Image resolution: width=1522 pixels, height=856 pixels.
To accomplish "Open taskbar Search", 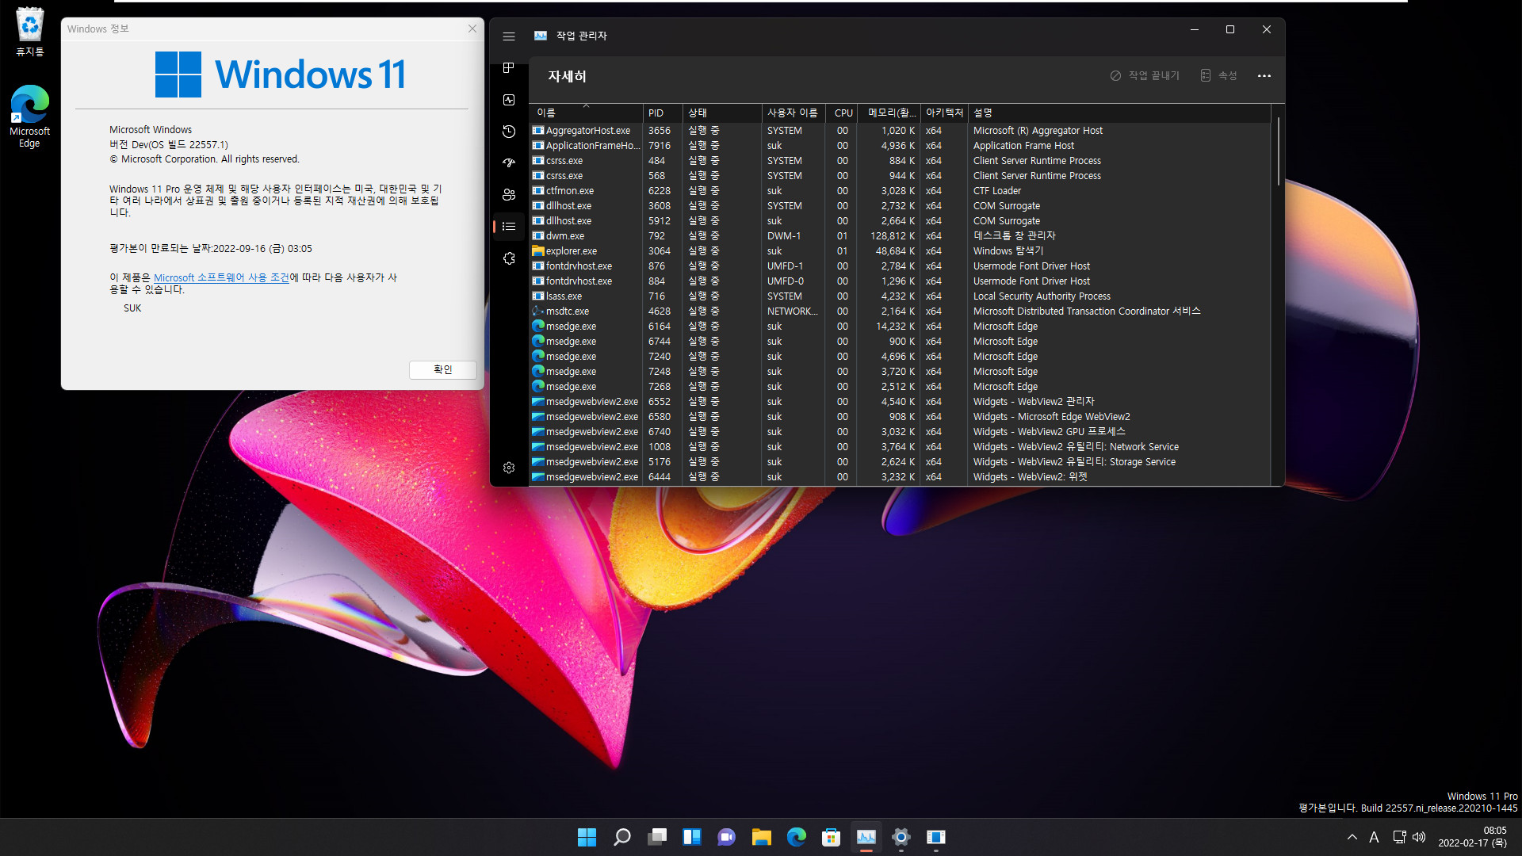I will 622,837.
